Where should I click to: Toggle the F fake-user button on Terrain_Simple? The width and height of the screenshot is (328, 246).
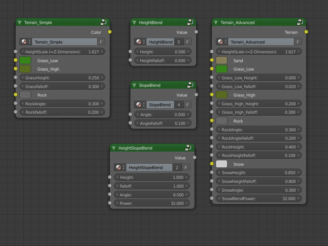101,42
